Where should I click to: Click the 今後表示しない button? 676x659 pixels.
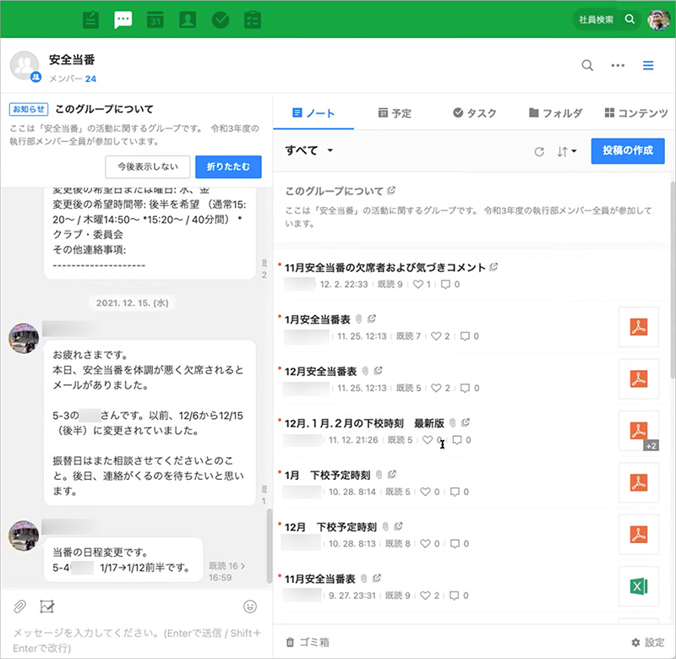148,166
